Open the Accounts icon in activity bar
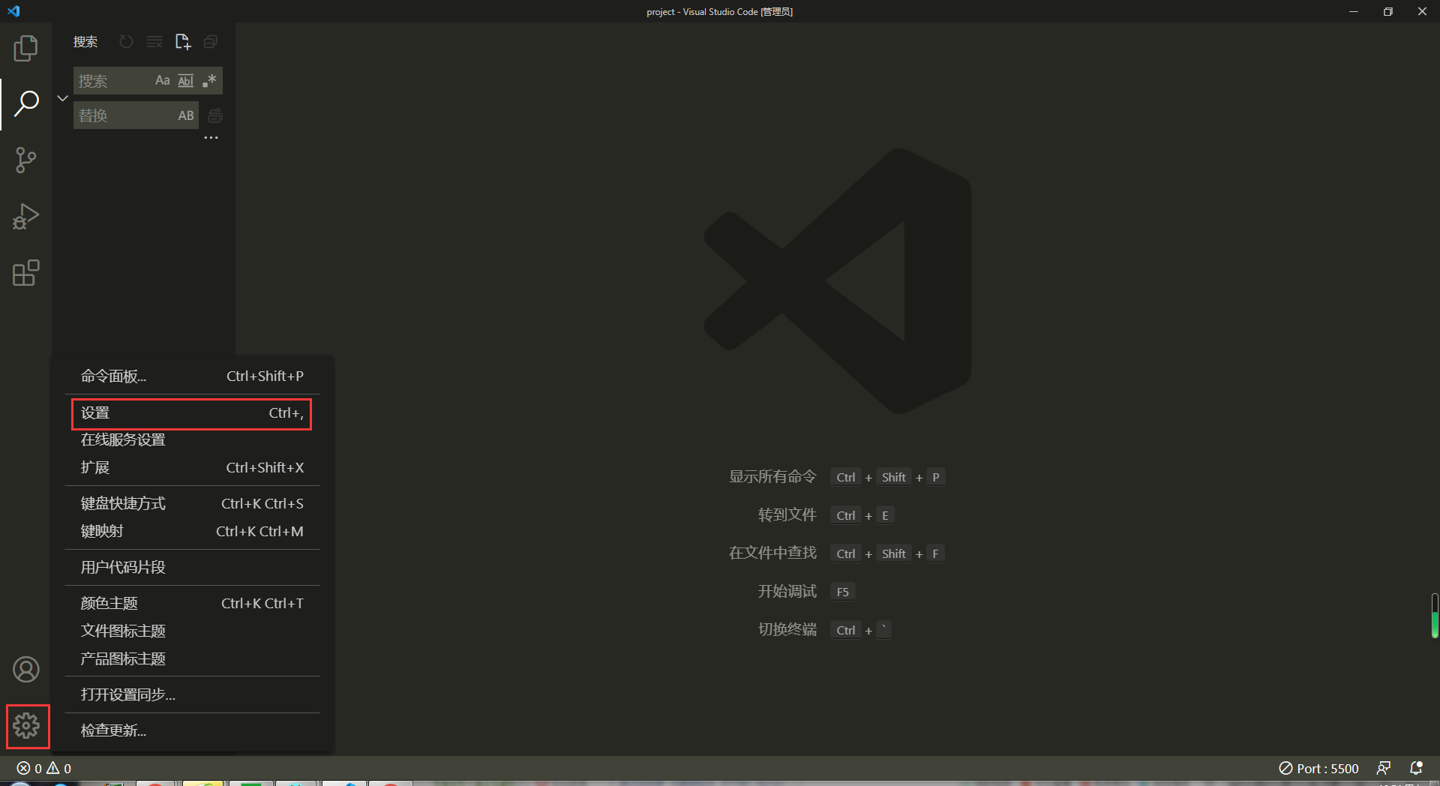The image size is (1440, 786). point(25,669)
